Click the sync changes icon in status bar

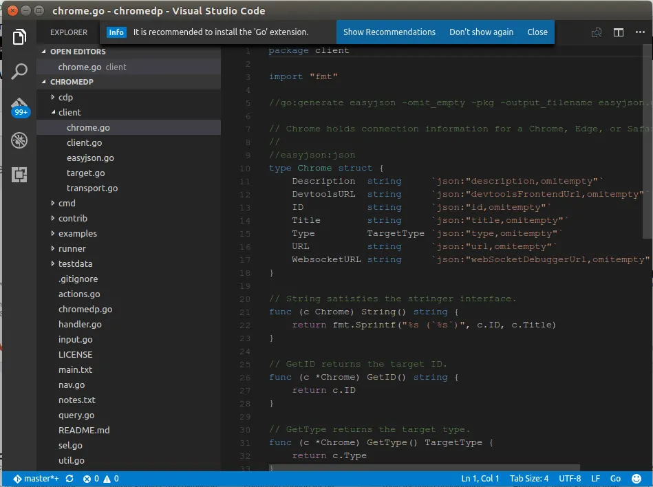coord(69,479)
